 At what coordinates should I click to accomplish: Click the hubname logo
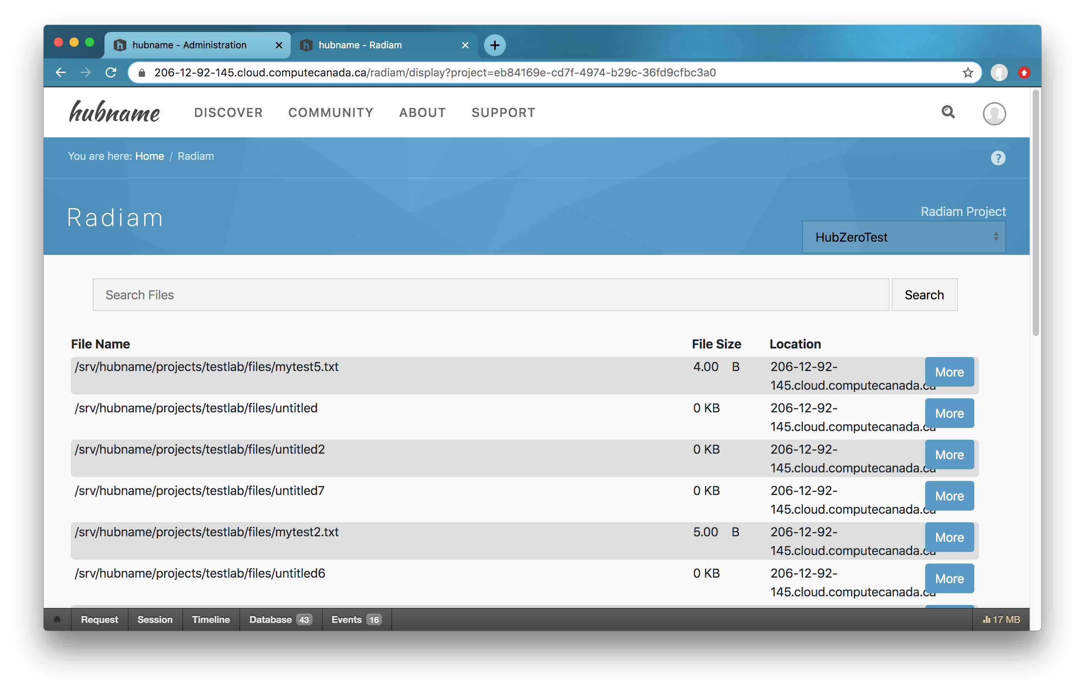(114, 112)
